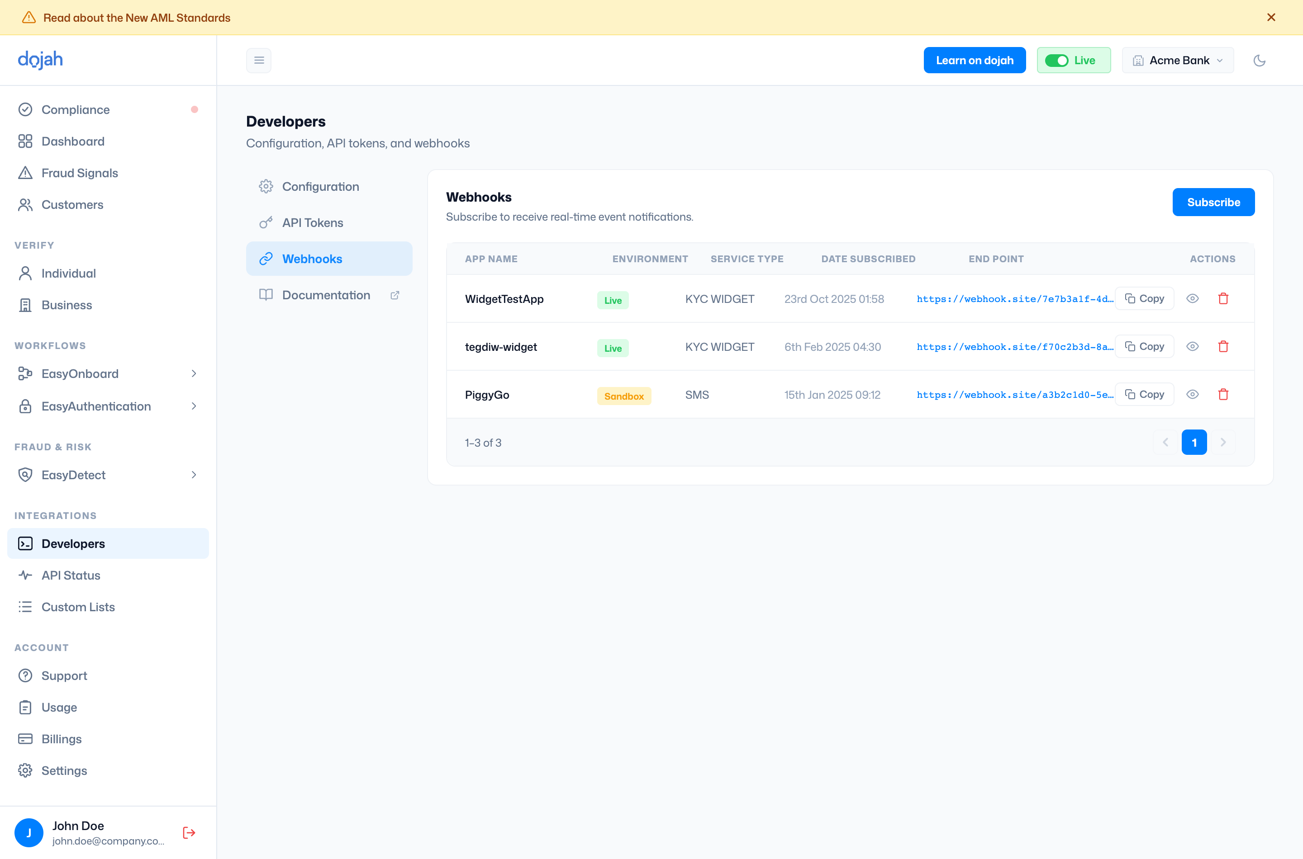View PiggyGo webhook eye icon
The image size is (1303, 859).
click(x=1192, y=394)
